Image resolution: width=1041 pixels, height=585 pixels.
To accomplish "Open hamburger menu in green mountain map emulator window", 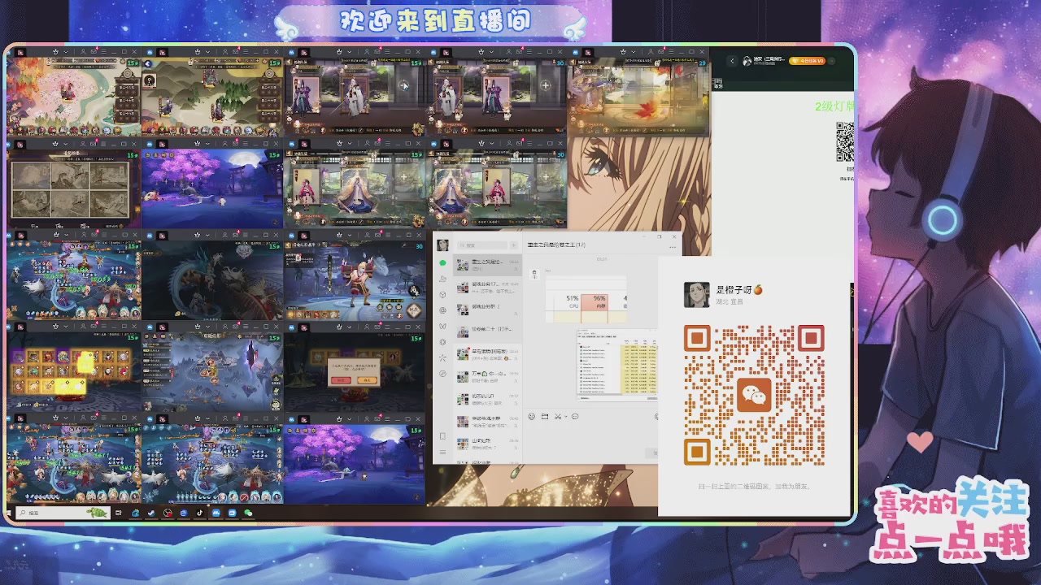I will pyautogui.click(x=246, y=52).
